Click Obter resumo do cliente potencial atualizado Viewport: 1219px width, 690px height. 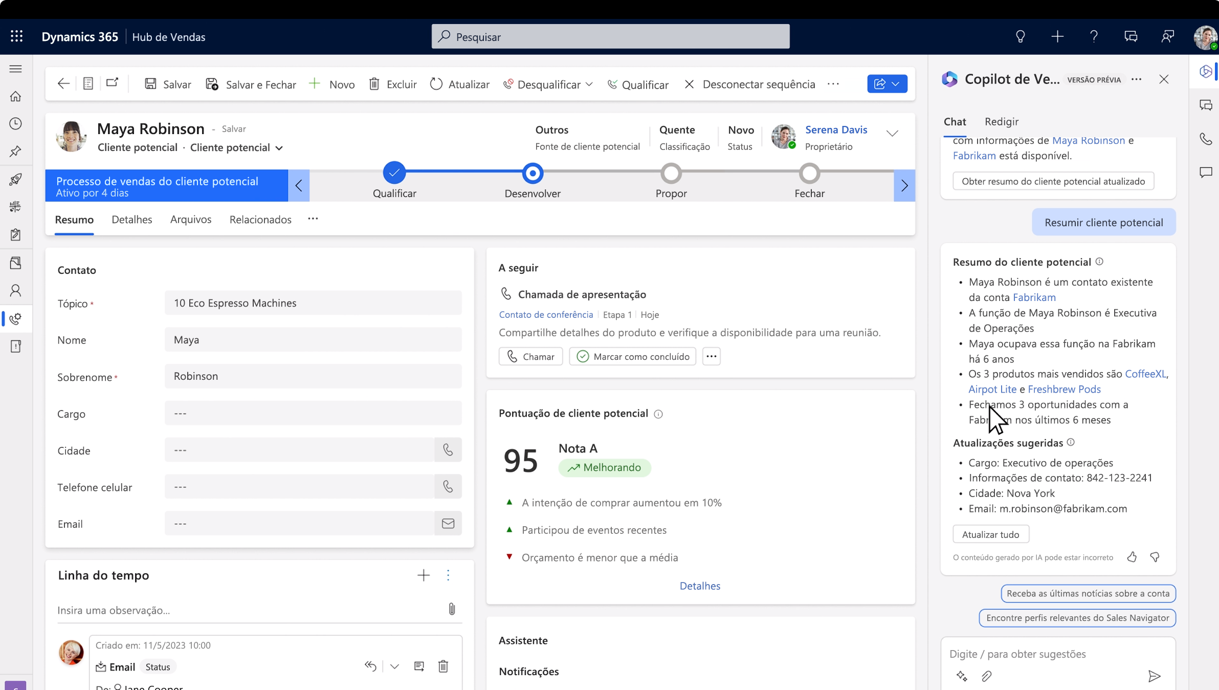[x=1053, y=181]
